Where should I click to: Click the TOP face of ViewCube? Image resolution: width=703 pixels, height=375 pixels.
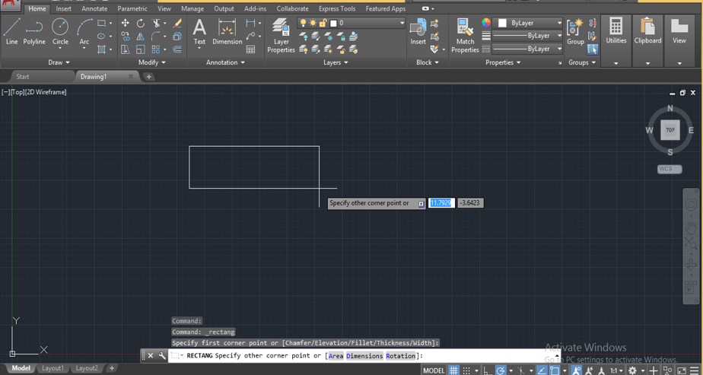pos(670,130)
